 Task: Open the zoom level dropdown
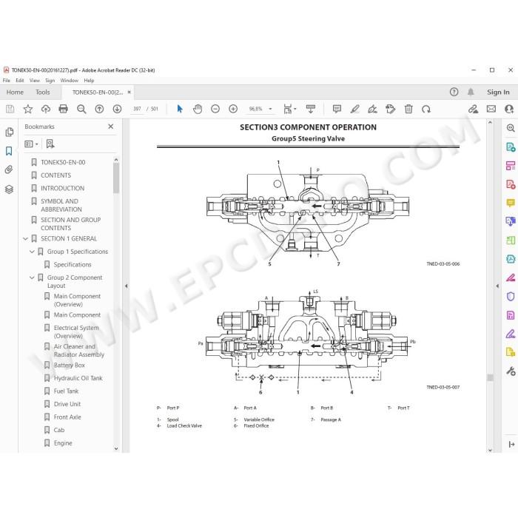tap(270, 109)
